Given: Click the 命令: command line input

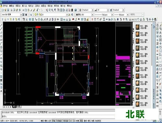Looking at the screenshot, I should (x=58, y=117).
